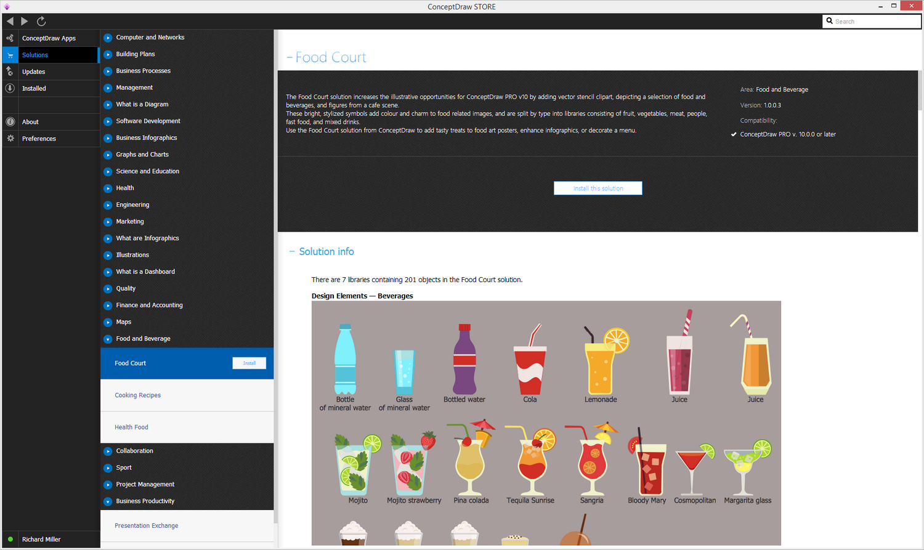Expand the Business Productivity category
Screen dimensions: 924x550
click(108, 501)
